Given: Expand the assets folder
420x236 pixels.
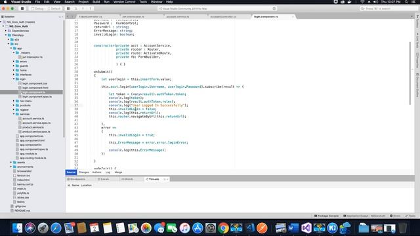Looking at the screenshot, I should 11,162.
